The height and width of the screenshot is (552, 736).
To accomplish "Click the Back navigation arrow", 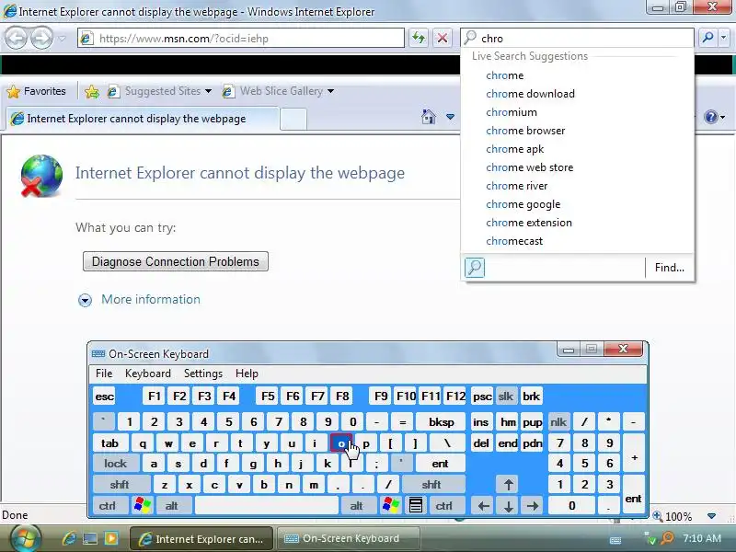I will [16, 38].
